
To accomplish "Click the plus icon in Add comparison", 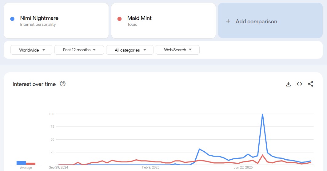I will click(228, 21).
